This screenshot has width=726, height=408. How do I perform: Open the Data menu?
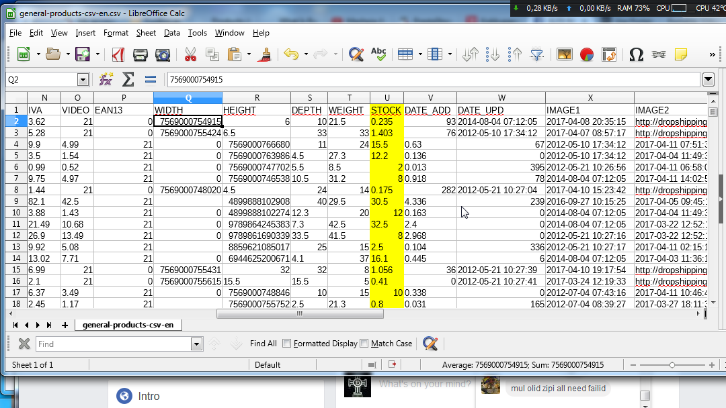click(171, 32)
